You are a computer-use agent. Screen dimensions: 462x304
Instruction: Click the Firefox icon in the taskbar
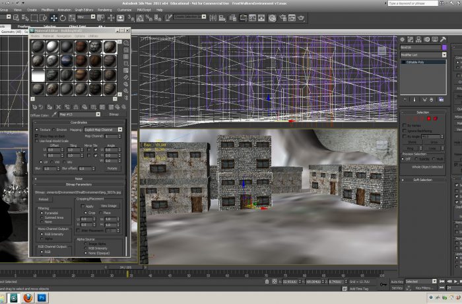[27, 298]
